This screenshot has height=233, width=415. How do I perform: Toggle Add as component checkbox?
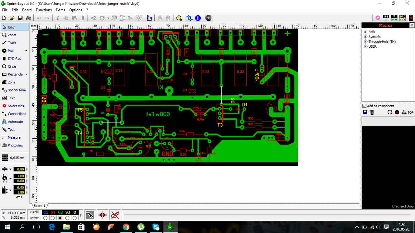pyautogui.click(x=364, y=106)
